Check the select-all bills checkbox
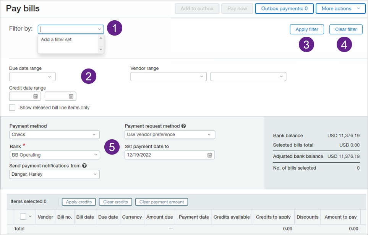The width and height of the screenshot is (368, 235). tap(23, 217)
